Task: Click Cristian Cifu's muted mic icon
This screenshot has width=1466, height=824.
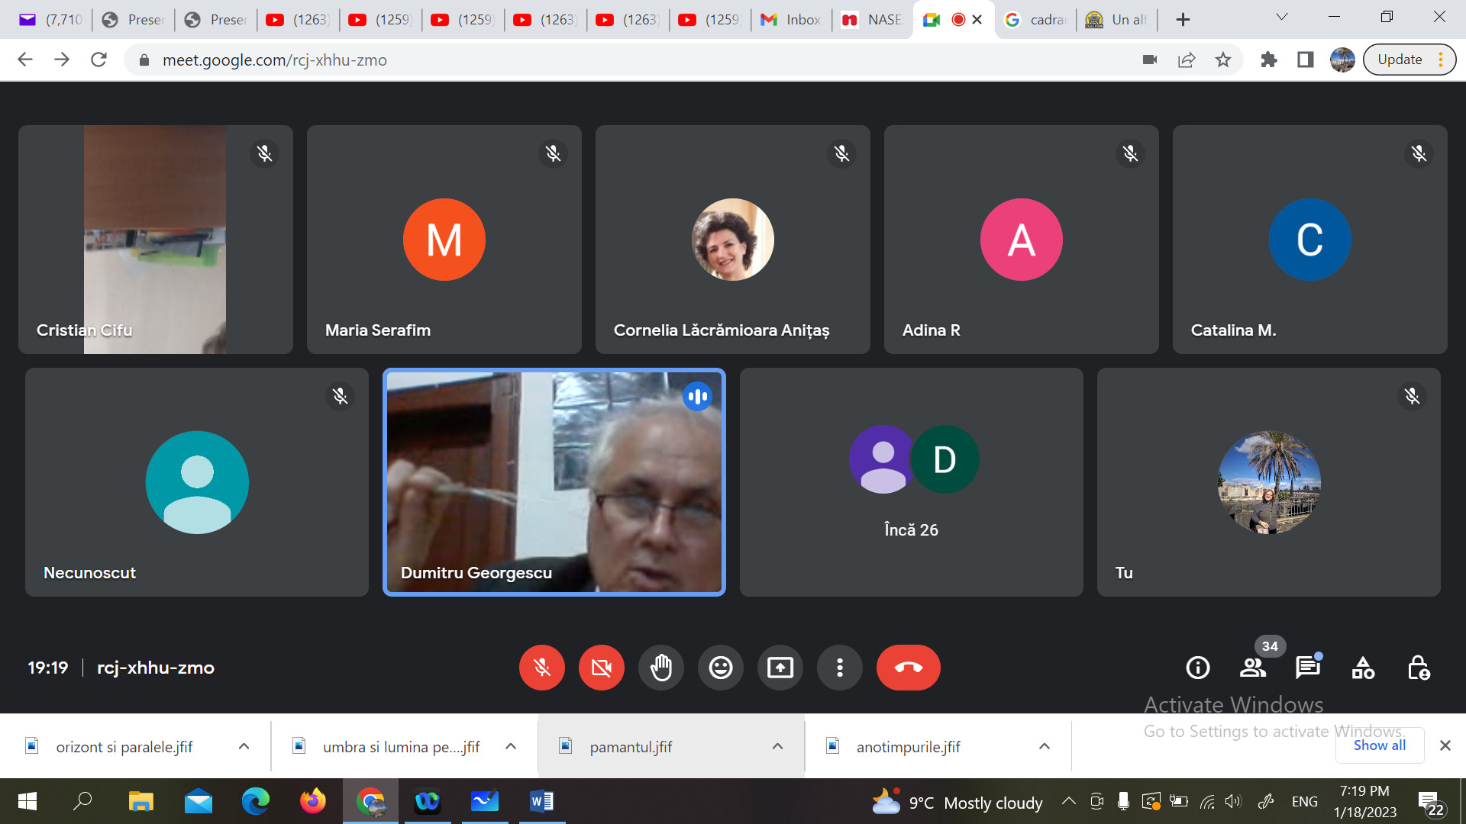Action: (265, 153)
